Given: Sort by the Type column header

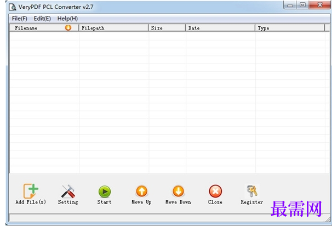Looking at the screenshot, I should (x=290, y=28).
